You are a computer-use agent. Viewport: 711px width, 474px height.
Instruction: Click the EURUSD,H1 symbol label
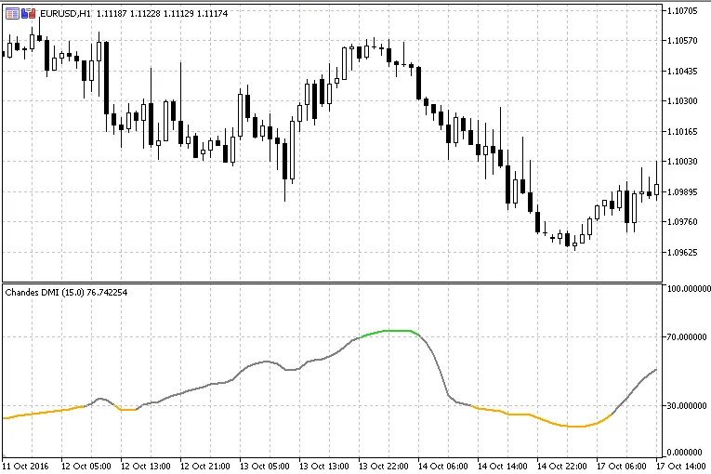tap(65, 12)
